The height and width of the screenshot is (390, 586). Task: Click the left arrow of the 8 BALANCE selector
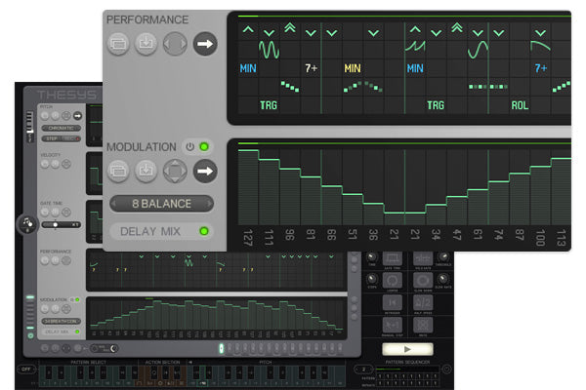pos(114,204)
